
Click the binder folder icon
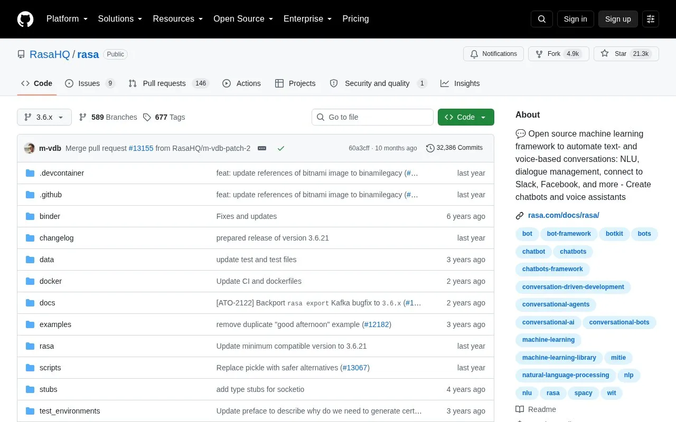click(x=30, y=216)
